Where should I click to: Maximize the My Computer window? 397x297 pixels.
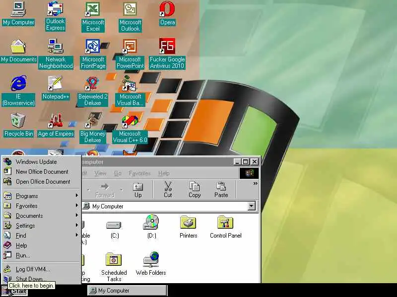point(245,162)
